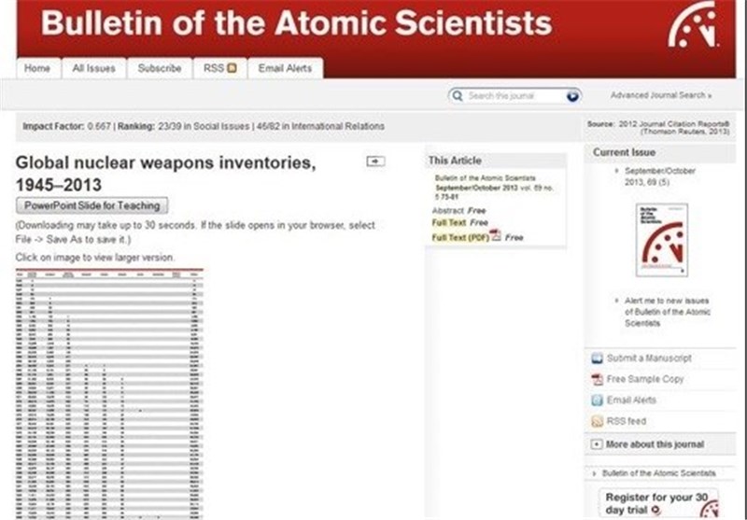
Task: Click the Search this journal field
Action: [x=514, y=96]
